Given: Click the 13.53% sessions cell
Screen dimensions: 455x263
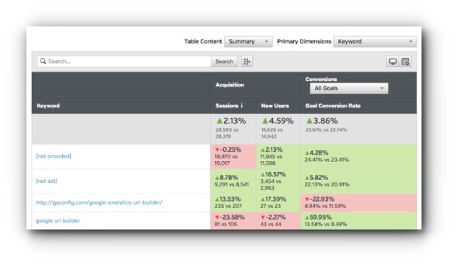Looking at the screenshot, I should (x=233, y=202).
